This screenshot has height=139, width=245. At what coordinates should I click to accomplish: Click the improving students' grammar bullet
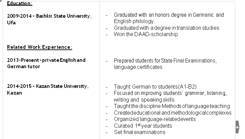tap(170, 93)
